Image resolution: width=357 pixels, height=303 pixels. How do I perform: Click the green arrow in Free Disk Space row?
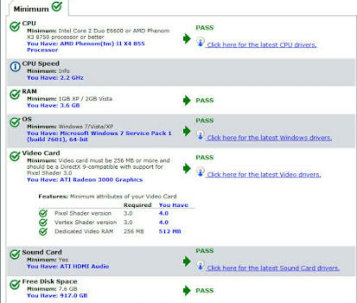tap(187, 290)
